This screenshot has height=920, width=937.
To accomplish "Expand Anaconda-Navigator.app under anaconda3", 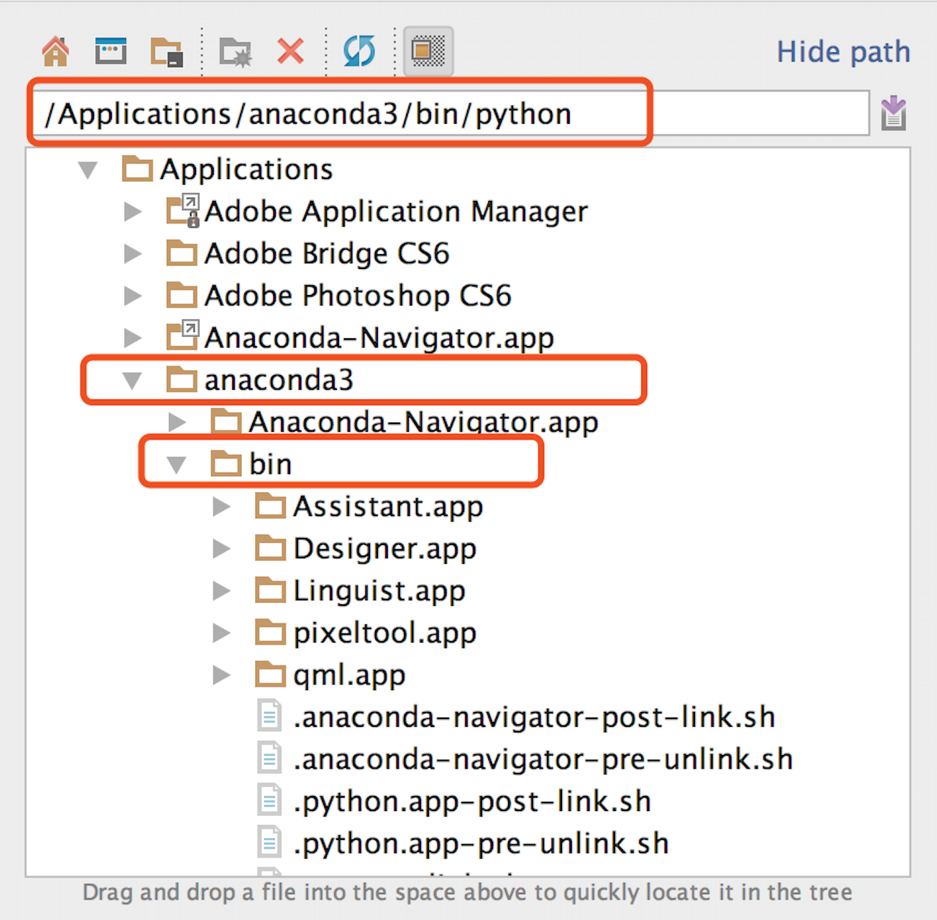I will point(178,422).
